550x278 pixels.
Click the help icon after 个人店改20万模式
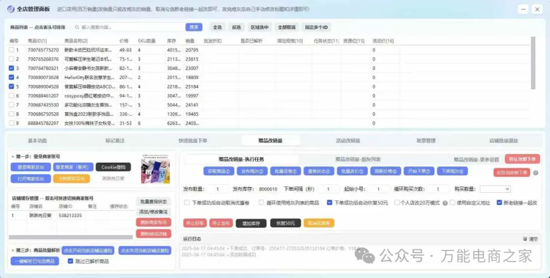(445, 203)
